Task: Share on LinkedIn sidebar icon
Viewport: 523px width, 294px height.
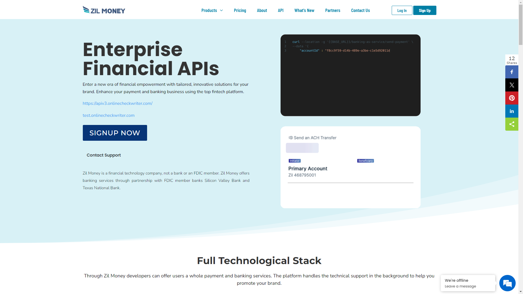Action: [x=512, y=111]
